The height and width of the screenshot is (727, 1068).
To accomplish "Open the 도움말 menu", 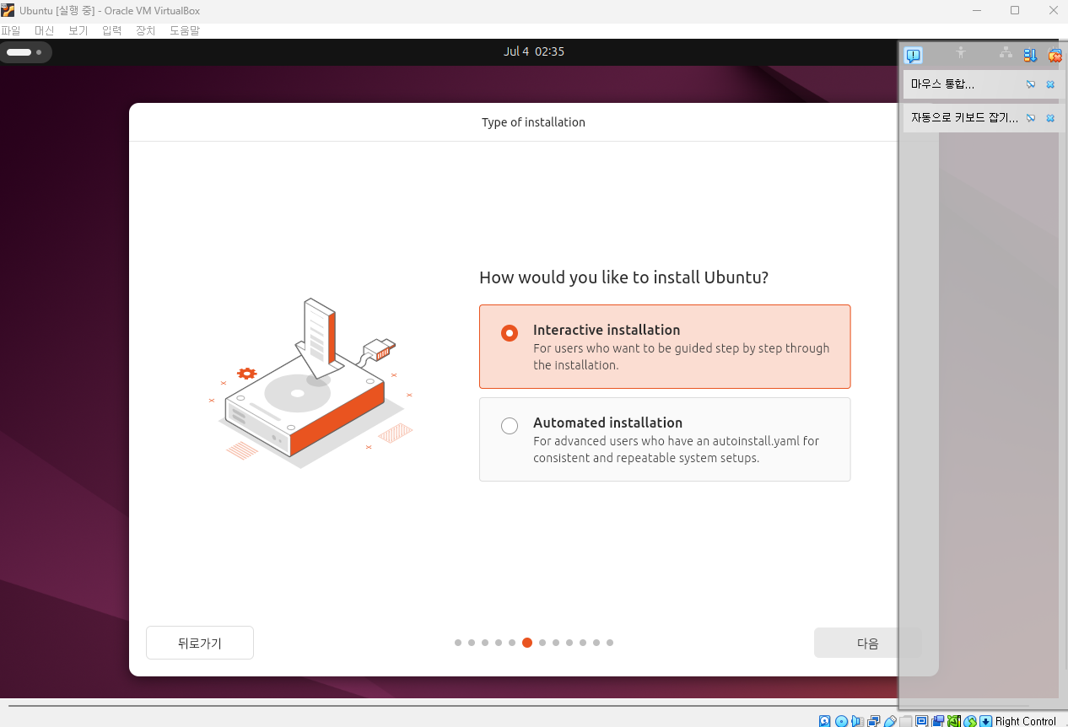I will click(x=185, y=30).
